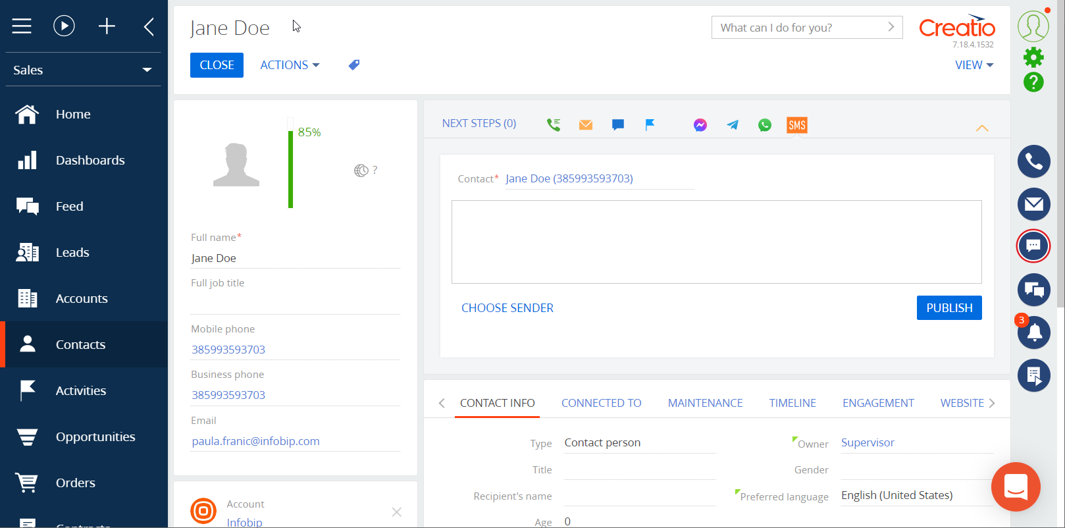Click the SMS channel icon
Viewport: 1065px width, 528px height.
pyautogui.click(x=796, y=125)
